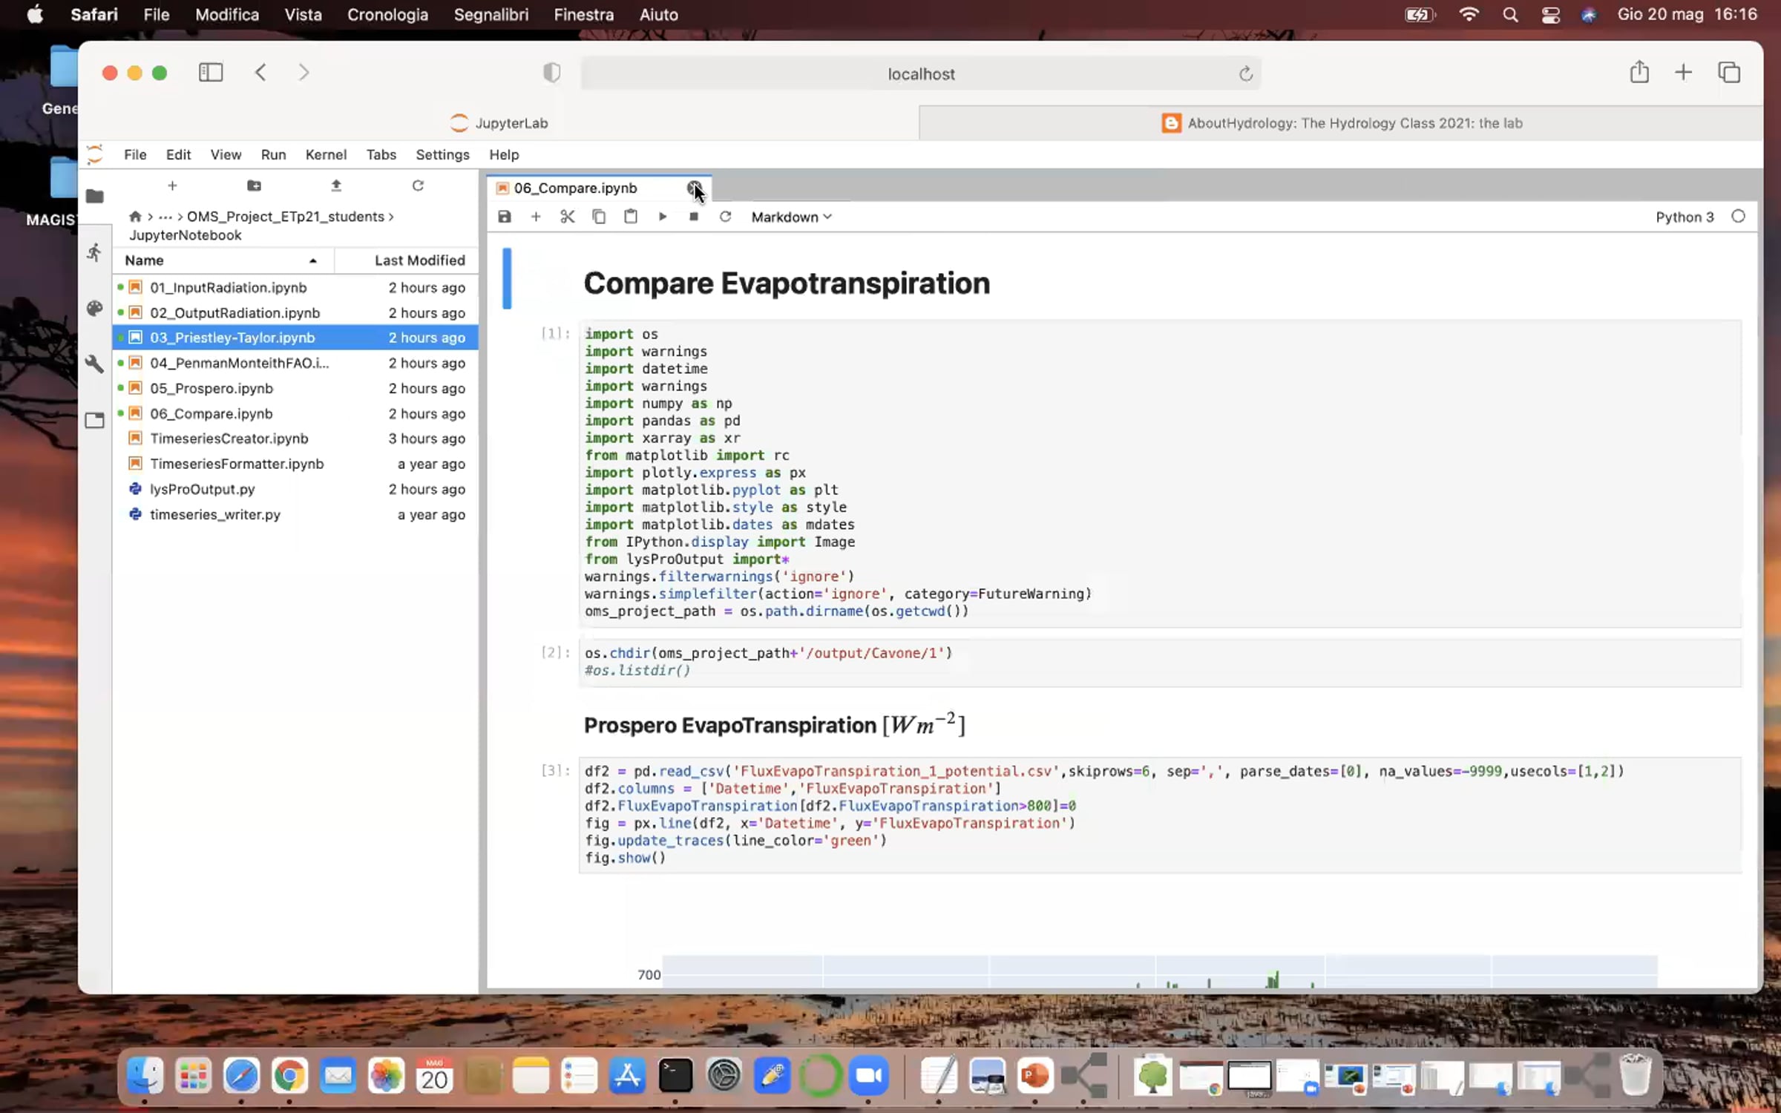Paste cell from clipboard in notebook toolbar
Screen dimensions: 1781x1113
[631, 217]
